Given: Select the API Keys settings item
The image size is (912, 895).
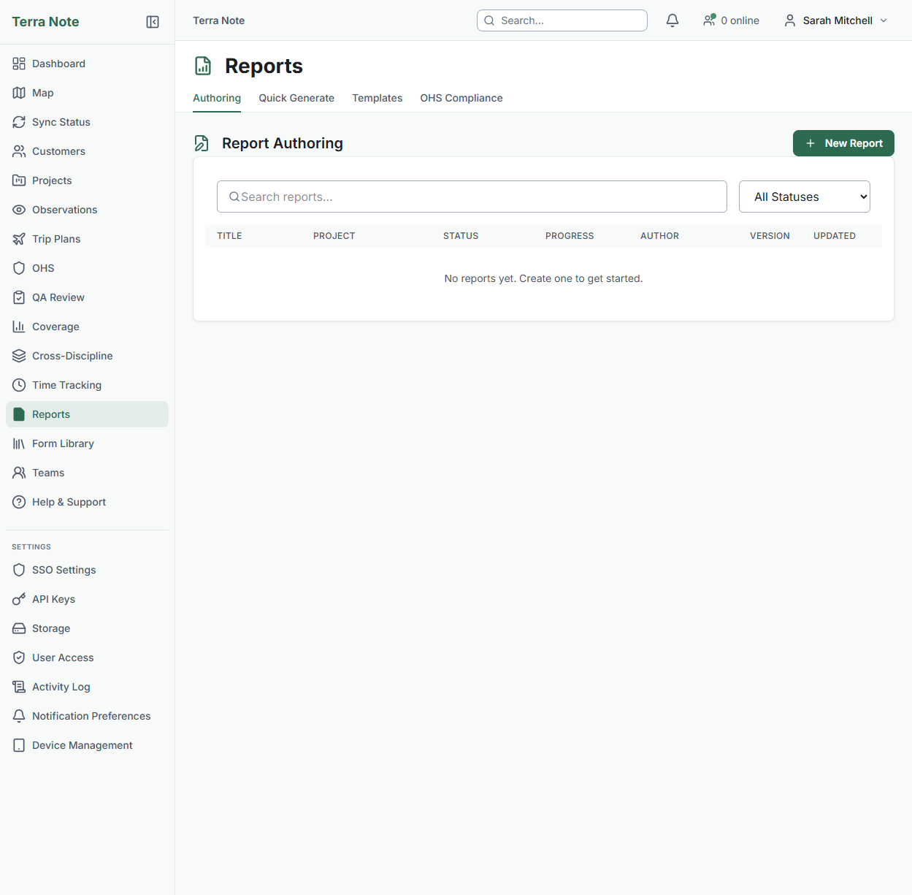Looking at the screenshot, I should (x=53, y=599).
